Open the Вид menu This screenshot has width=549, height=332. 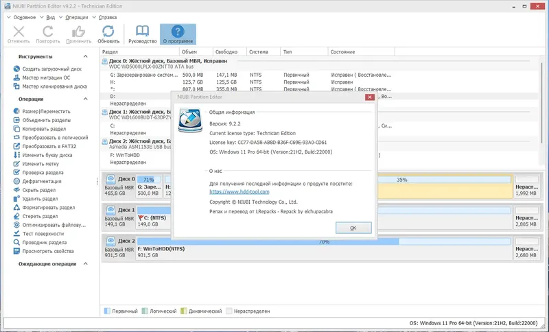coord(50,17)
